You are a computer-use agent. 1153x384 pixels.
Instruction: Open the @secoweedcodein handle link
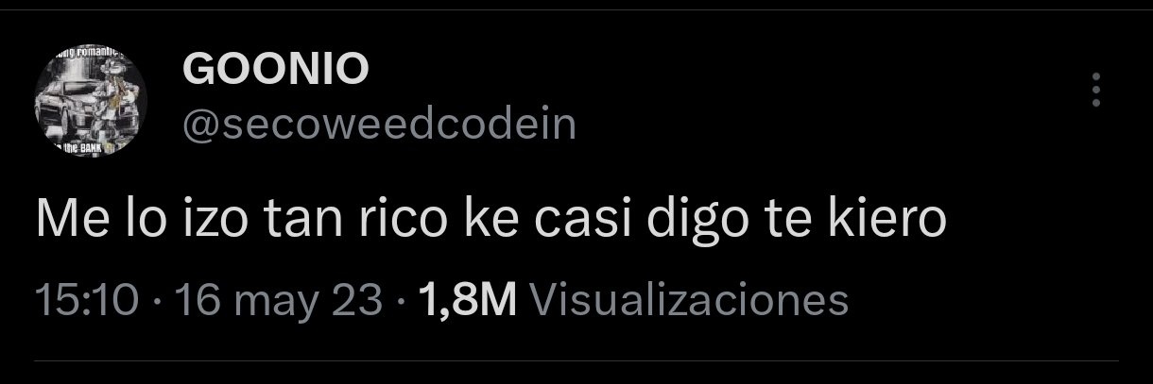coord(378,124)
